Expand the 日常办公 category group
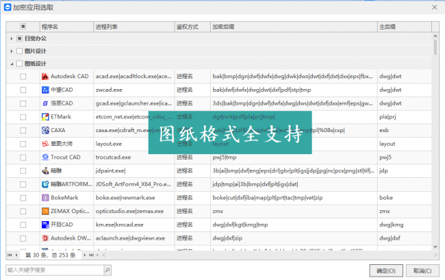Screen dimensions: 445x280 12,38
